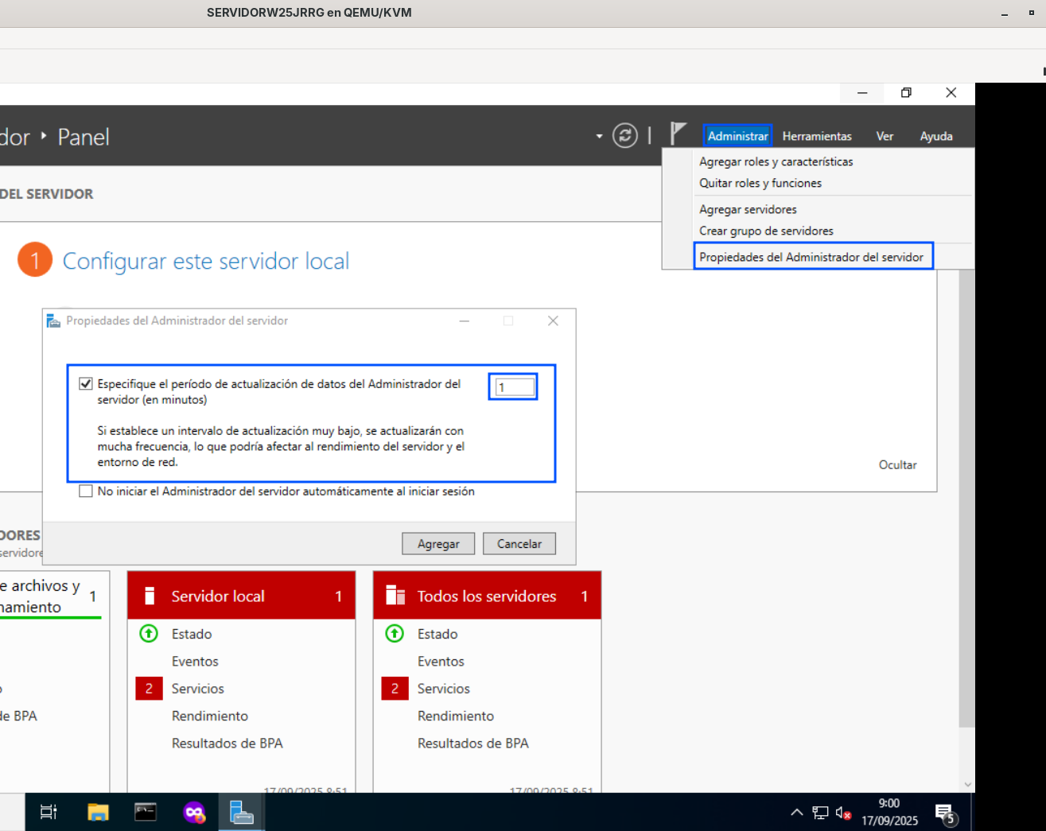Click the dialog title bar icon

coord(53,320)
